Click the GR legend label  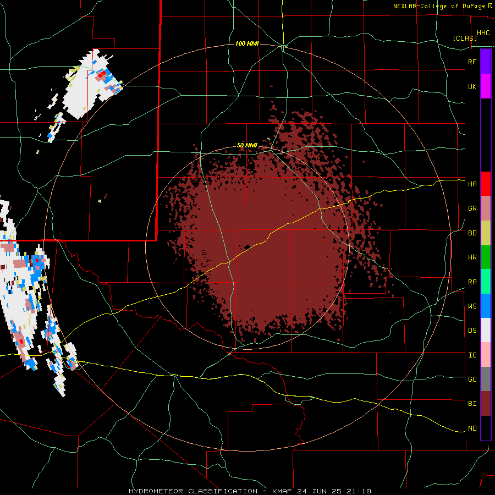coord(472,208)
